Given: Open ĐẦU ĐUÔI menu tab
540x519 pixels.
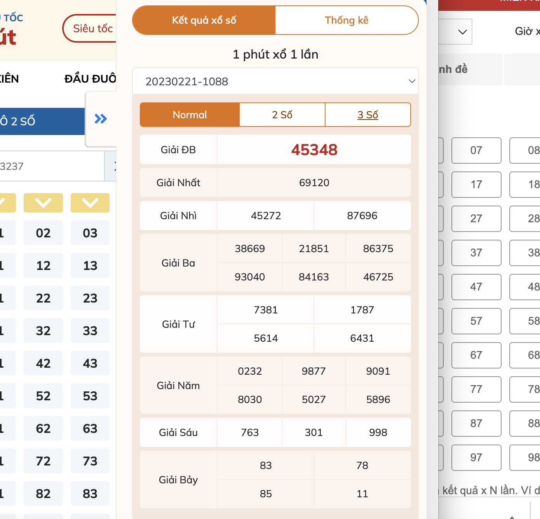Looking at the screenshot, I should pyautogui.click(x=91, y=79).
